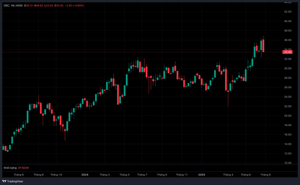
Task: Select the 2024 year label on the time axis
Action: tap(85, 175)
